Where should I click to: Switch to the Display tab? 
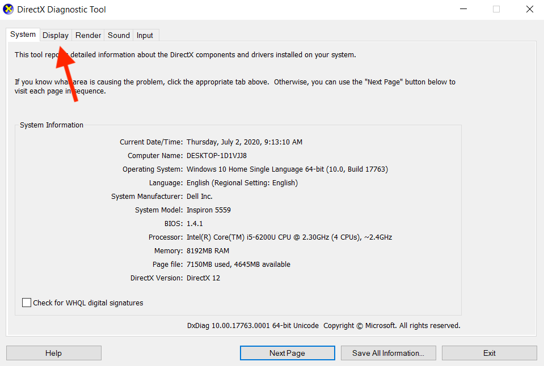[x=56, y=35]
